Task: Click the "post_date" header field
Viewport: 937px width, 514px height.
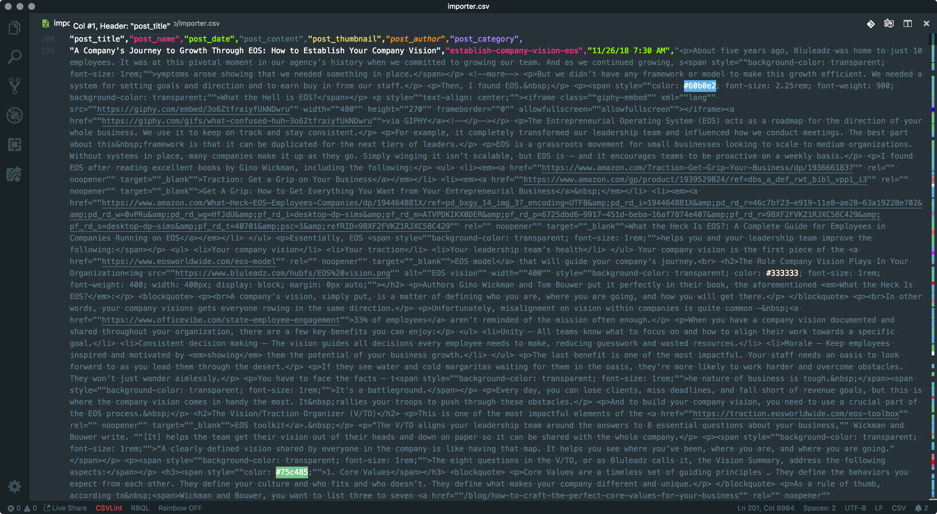Action: (209, 39)
